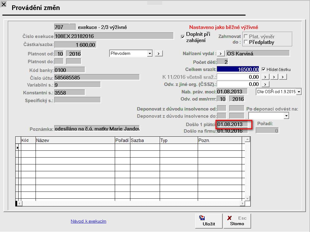Open the Dle OSŘ od 1.9.2015 dropdown
The width and height of the screenshot is (310, 232).
(299, 92)
